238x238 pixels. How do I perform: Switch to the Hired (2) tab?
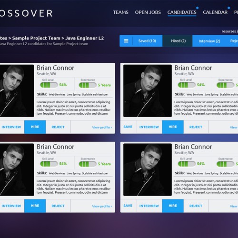[x=178, y=41]
